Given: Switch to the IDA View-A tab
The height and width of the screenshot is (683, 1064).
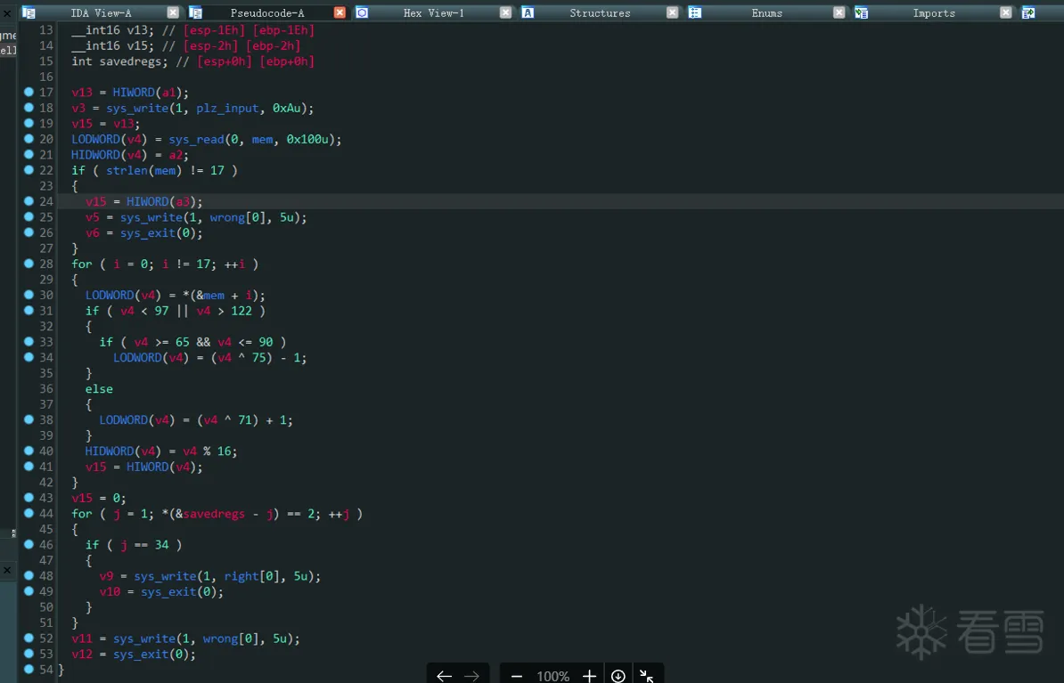Looking at the screenshot, I should coord(101,12).
